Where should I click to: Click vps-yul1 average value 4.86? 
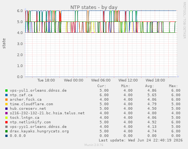coord(152,91)
